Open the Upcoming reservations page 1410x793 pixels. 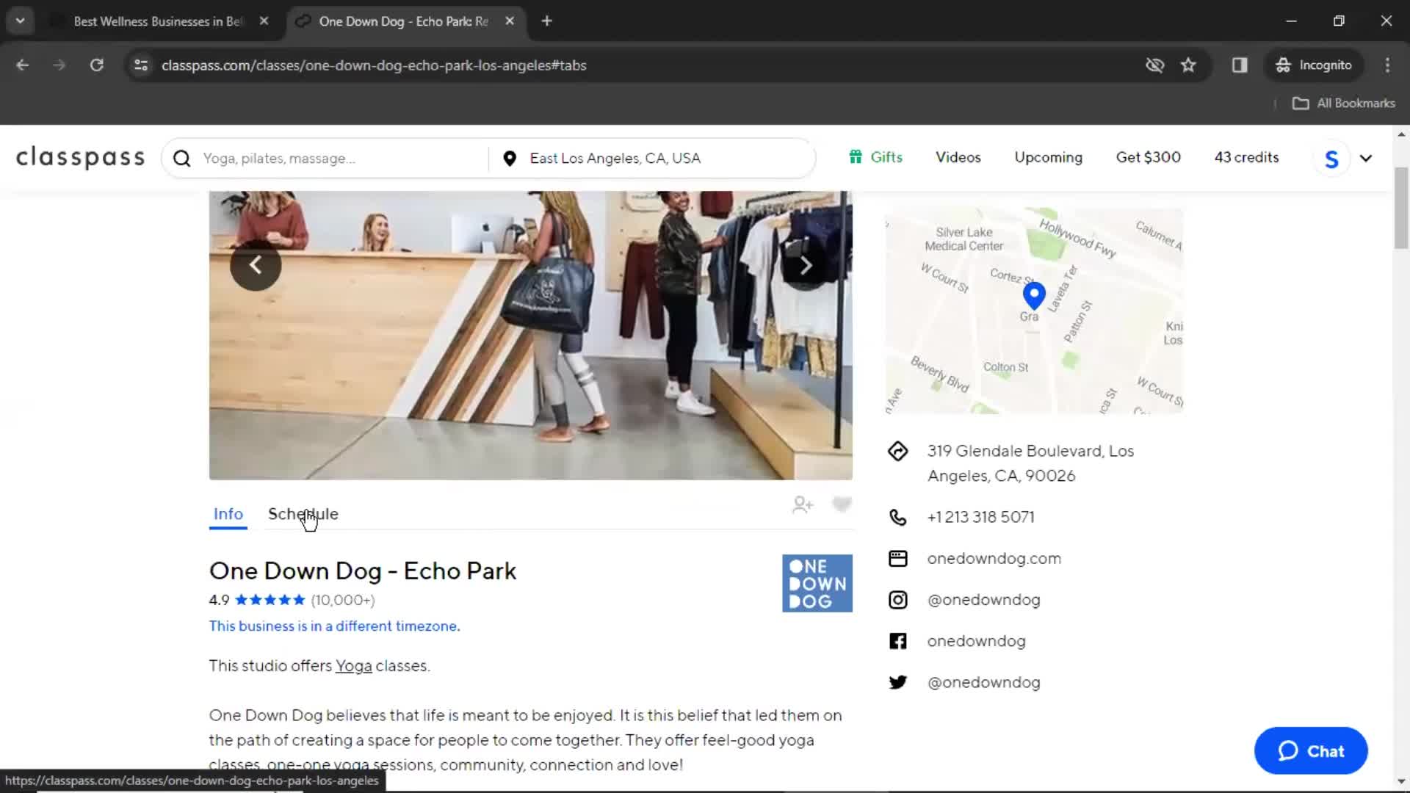(1048, 157)
